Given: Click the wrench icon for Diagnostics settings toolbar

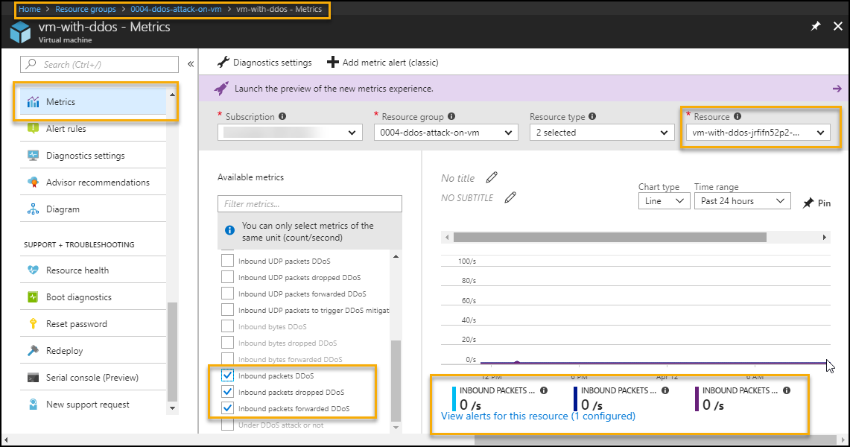Looking at the screenshot, I should click(223, 63).
